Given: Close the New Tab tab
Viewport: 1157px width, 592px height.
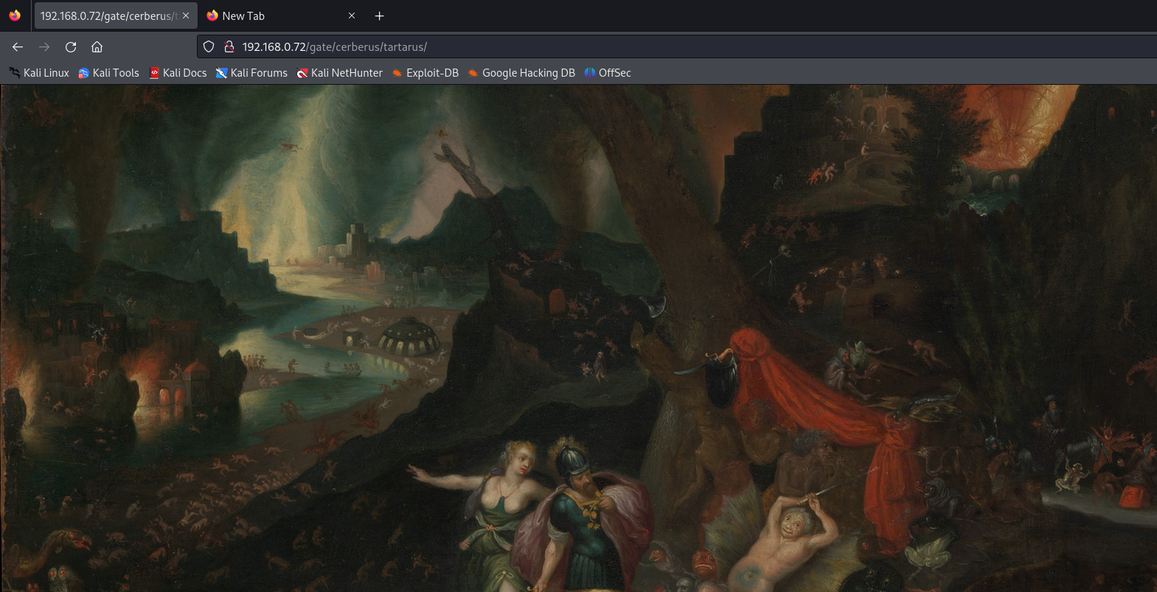Looking at the screenshot, I should tap(352, 15).
